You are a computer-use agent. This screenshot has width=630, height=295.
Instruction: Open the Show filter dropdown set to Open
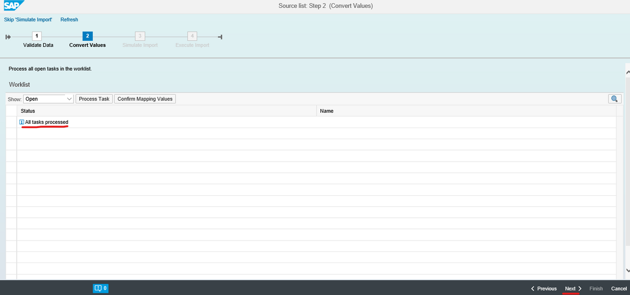point(48,99)
